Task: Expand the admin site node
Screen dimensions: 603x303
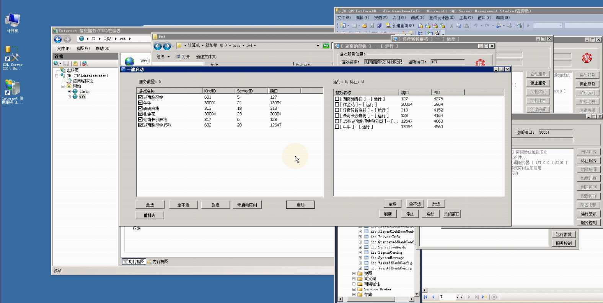Action: tap(69, 92)
